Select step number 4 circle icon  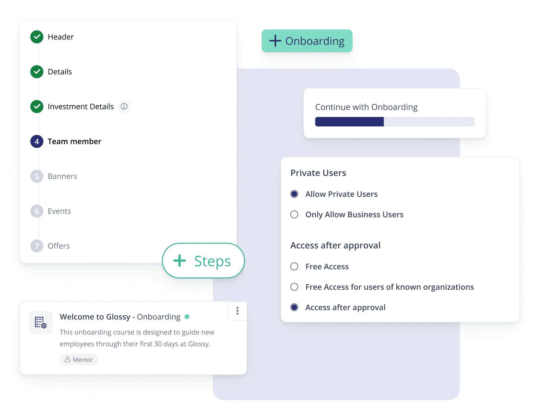pyautogui.click(x=37, y=141)
